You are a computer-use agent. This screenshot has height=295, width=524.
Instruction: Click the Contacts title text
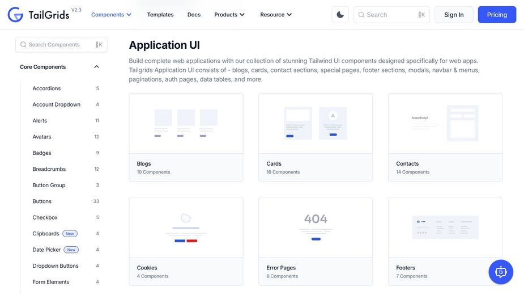point(407,164)
